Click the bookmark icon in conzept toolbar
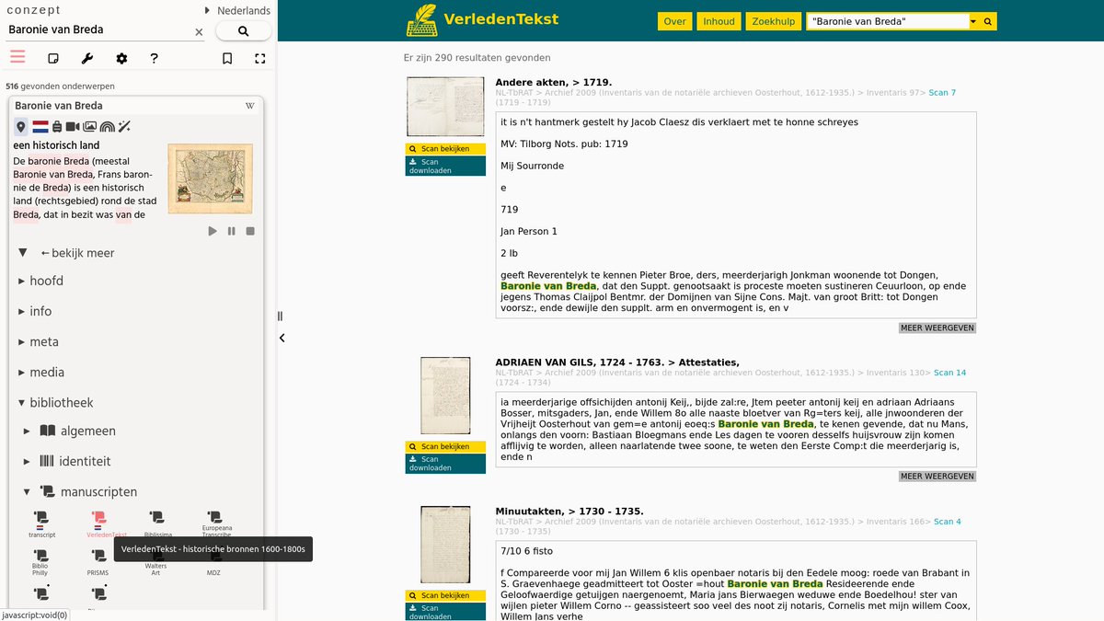The height and width of the screenshot is (621, 1104). point(227,58)
